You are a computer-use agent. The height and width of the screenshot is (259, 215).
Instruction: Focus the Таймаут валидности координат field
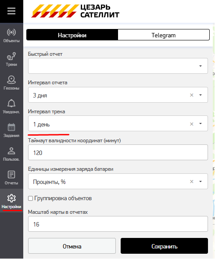[118, 152]
